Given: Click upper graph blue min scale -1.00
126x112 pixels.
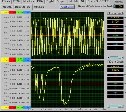Looking at the screenshot, I should (27, 59).
